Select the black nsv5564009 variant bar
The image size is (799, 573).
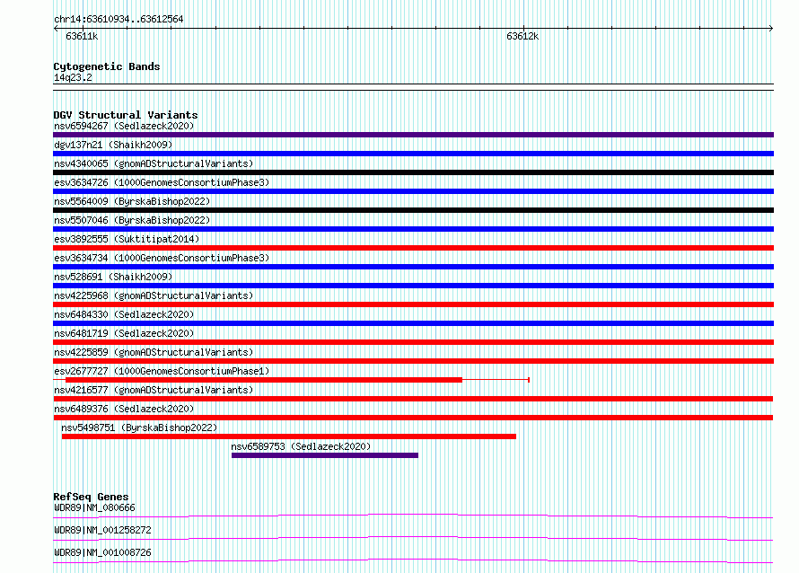tap(413, 210)
